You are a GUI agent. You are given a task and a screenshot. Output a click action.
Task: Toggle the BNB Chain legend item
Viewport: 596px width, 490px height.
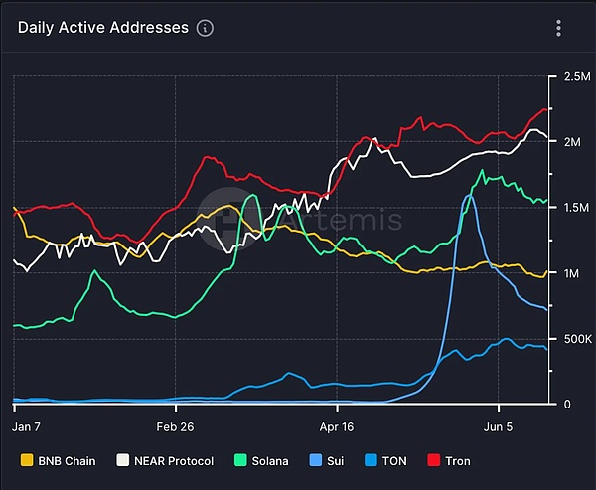click(x=67, y=461)
